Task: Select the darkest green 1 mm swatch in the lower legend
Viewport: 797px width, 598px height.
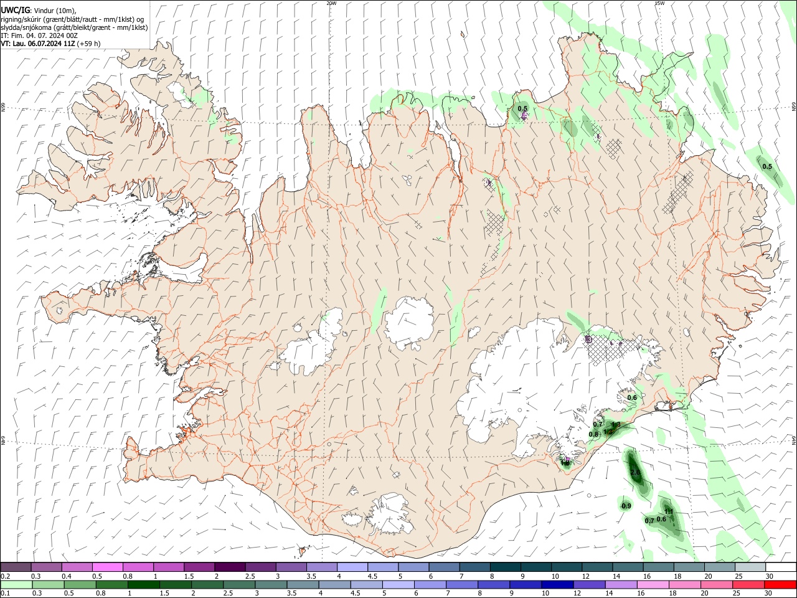Action: pyautogui.click(x=143, y=584)
